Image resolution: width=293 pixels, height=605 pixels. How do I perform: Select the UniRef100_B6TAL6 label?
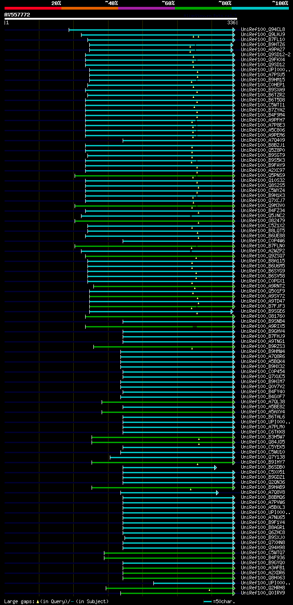[263, 417]
